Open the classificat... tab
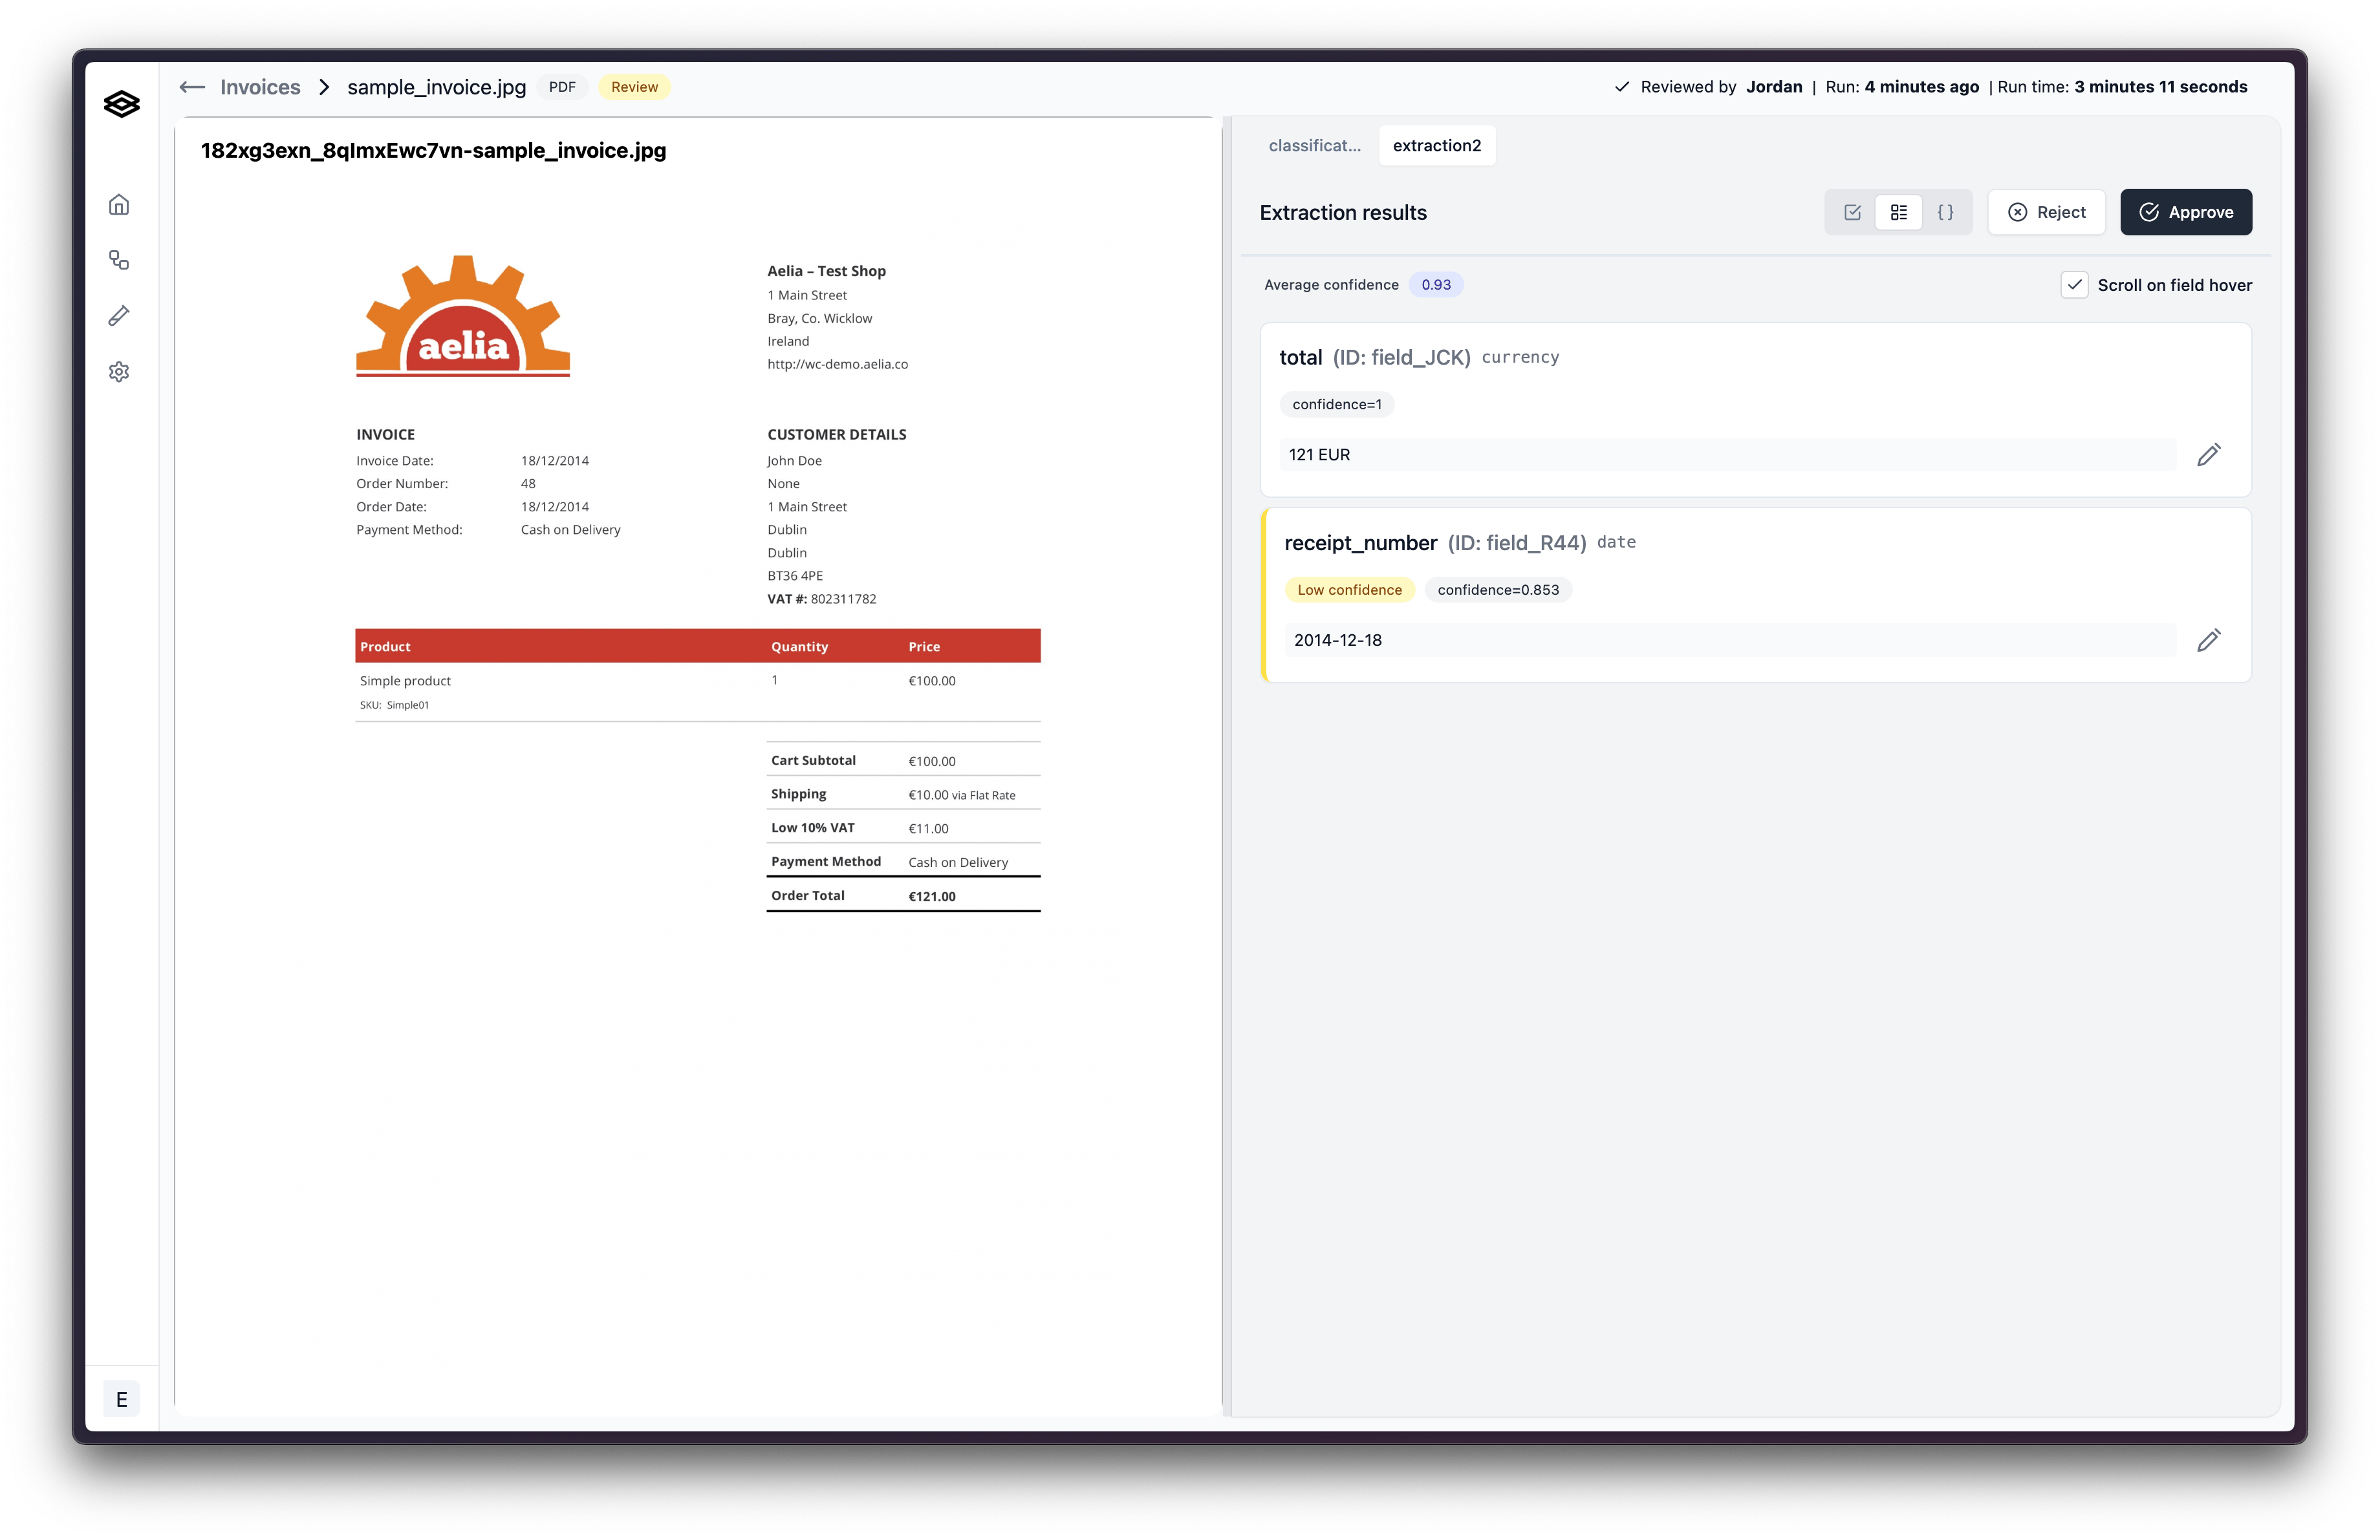Screen dimensions: 2380x1540 [x=1314, y=146]
